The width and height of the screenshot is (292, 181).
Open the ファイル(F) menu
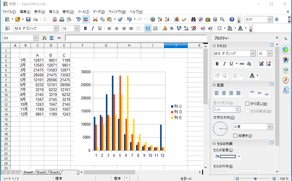tap(9, 12)
